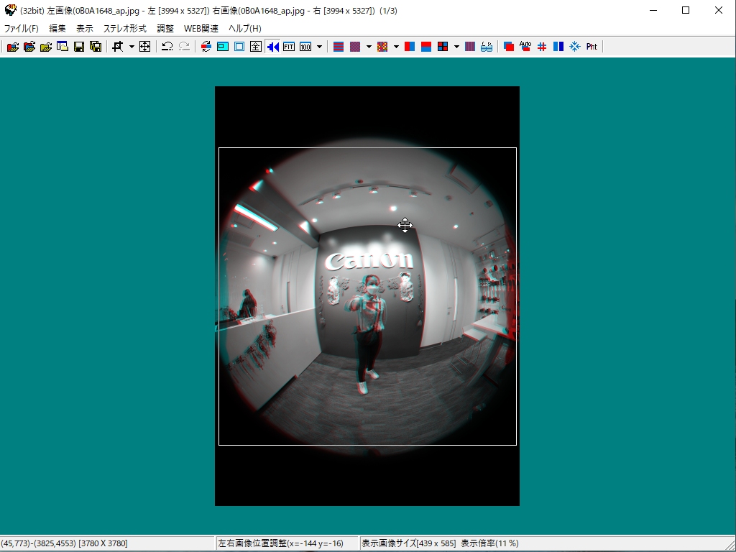
Task: Save stereo image with the single floppy icon
Action: click(x=79, y=47)
